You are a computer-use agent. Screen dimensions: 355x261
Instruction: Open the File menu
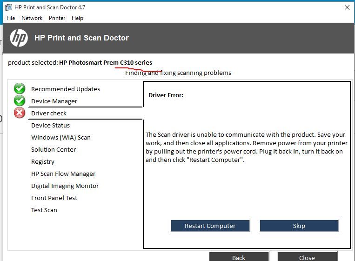click(11, 18)
